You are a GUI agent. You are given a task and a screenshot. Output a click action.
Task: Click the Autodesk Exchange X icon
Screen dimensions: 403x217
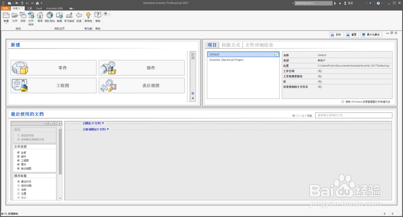[x=371, y=3]
